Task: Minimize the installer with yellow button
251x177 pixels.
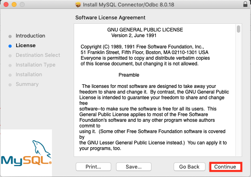Action: coord(14,4)
